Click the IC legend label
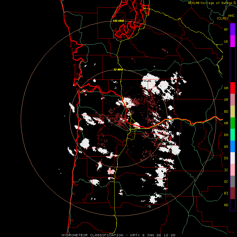Viewport: 237px width, 237px height. (226, 170)
